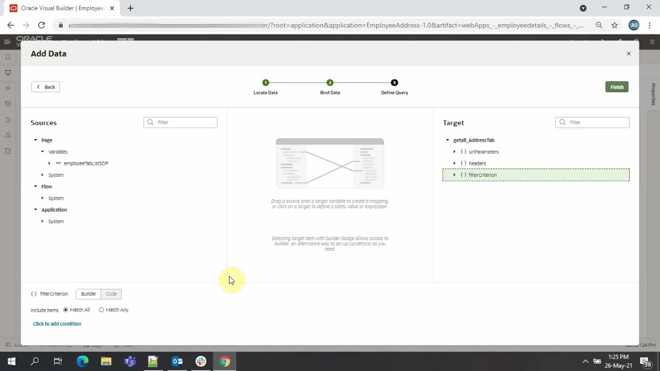Open Outlook from the taskbar
Viewport: 660px width, 371px height.
pyautogui.click(x=177, y=361)
